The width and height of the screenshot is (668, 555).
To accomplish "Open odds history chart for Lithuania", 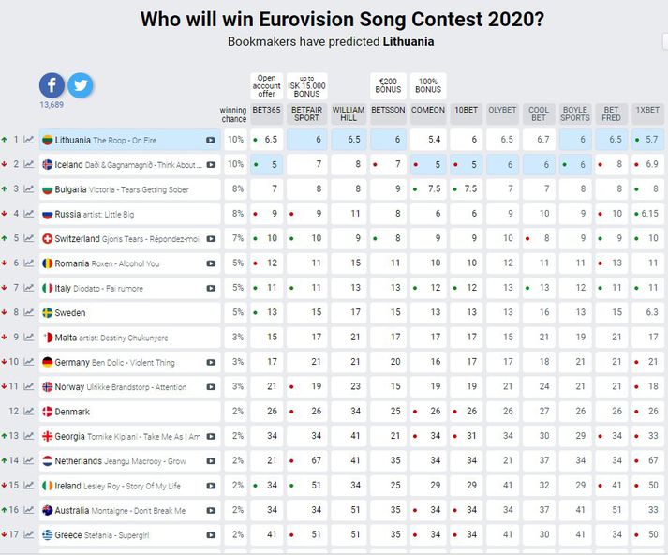I will click(29, 140).
